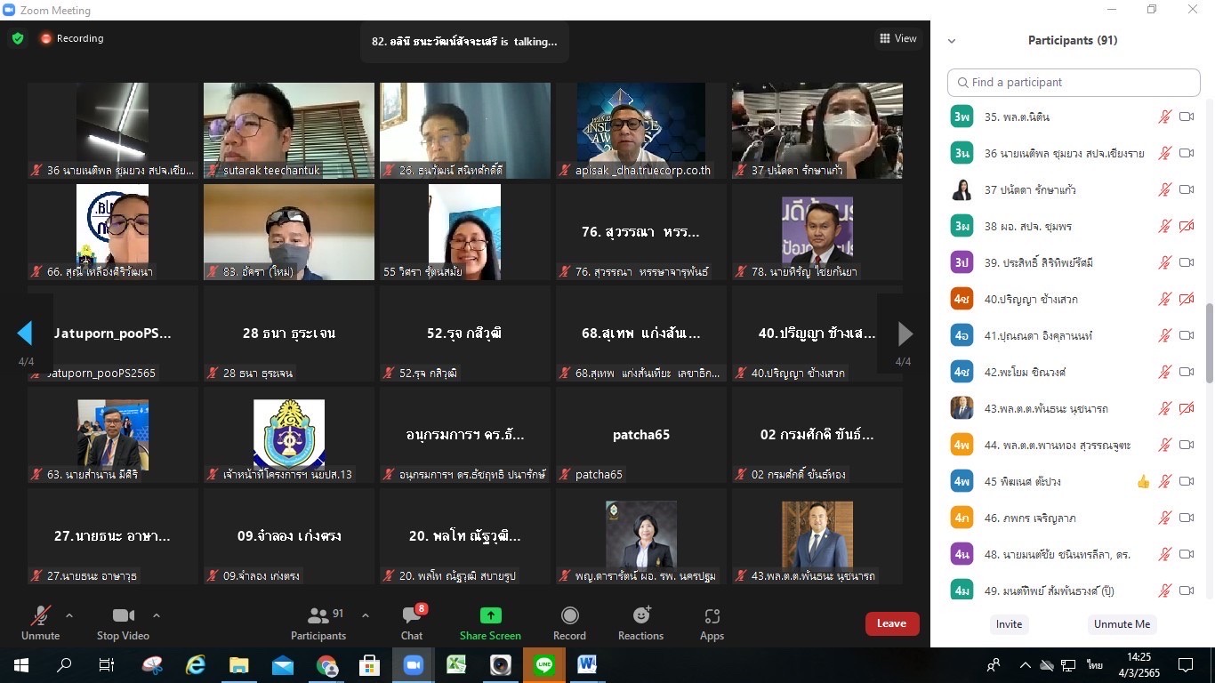Image resolution: width=1215 pixels, height=683 pixels.
Task: Click the participants list scrollbar
Action: coord(1209,342)
